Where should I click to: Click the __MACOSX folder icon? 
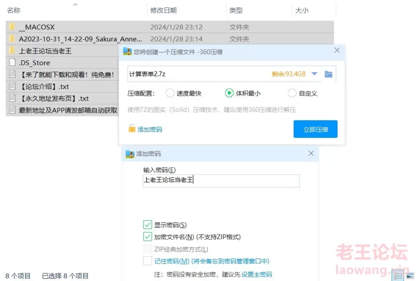coord(12,27)
